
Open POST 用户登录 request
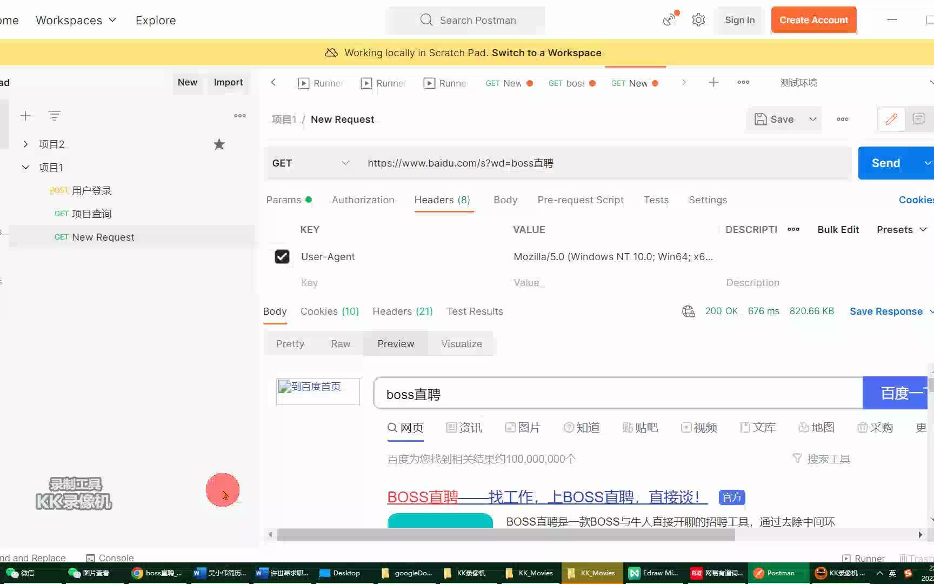click(80, 191)
